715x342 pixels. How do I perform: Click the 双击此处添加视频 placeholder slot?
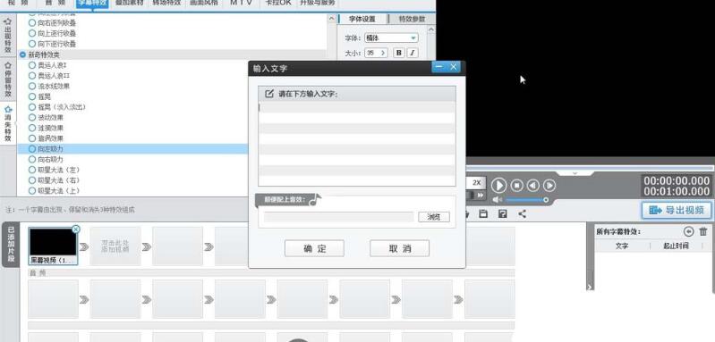115,246
